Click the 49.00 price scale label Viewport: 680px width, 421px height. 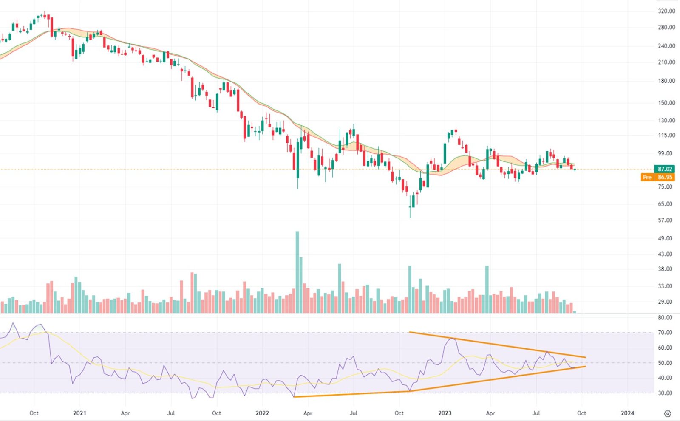click(x=666, y=238)
